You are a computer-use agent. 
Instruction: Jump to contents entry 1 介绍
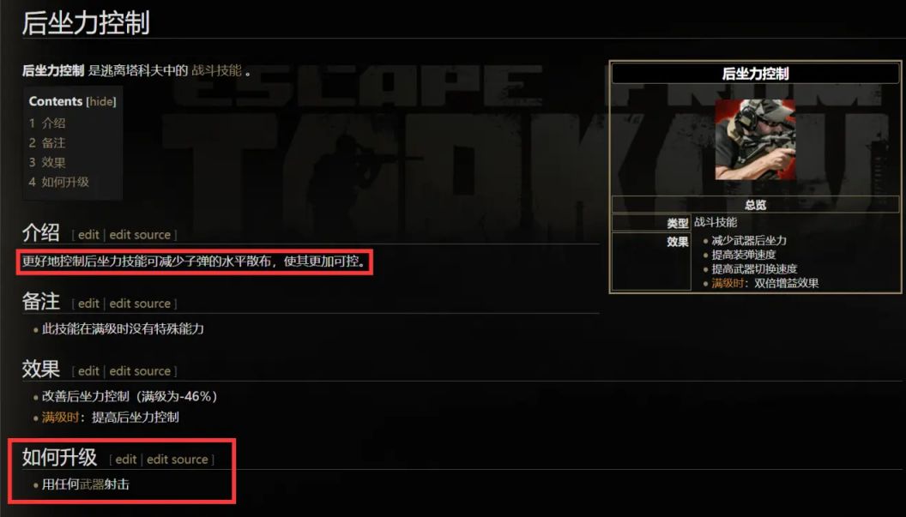47,123
